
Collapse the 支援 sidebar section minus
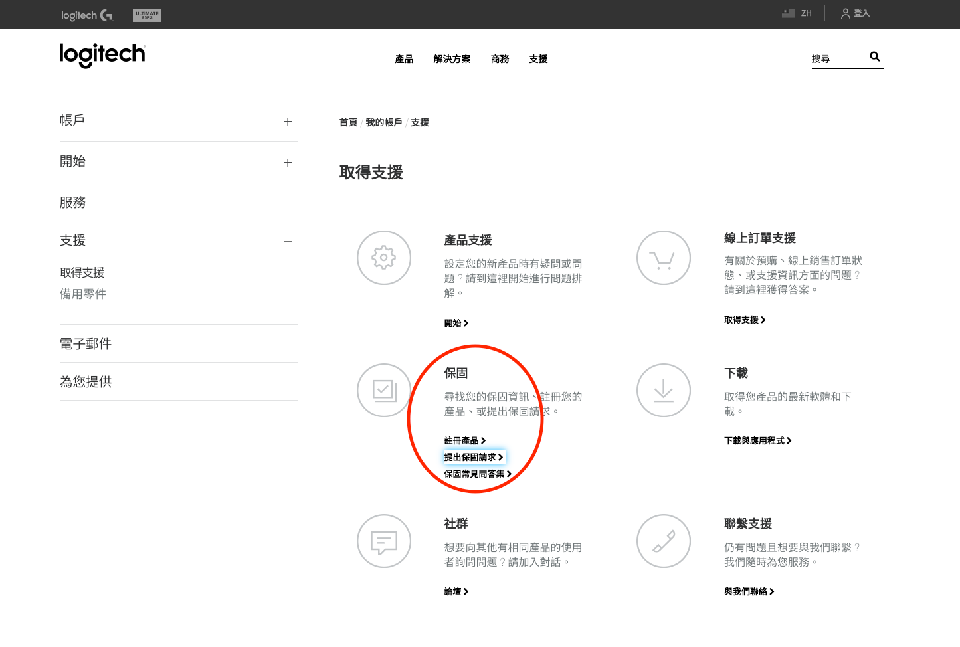[288, 242]
